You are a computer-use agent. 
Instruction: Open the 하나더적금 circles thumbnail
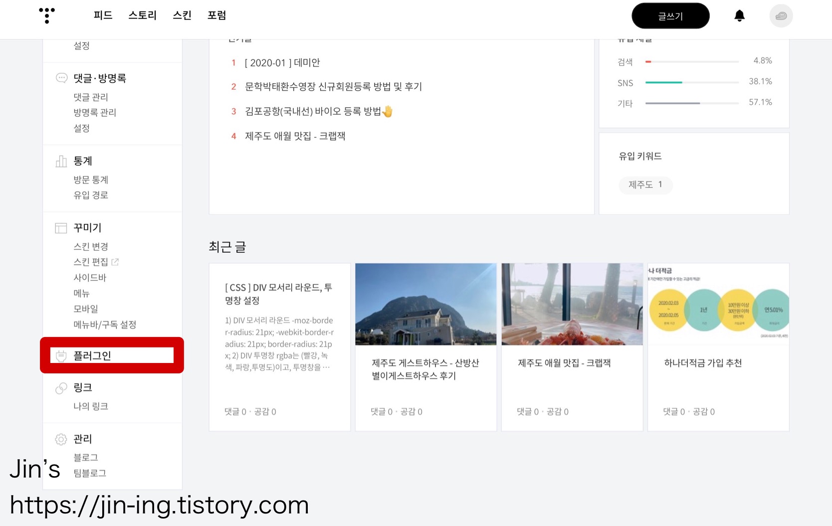(718, 304)
